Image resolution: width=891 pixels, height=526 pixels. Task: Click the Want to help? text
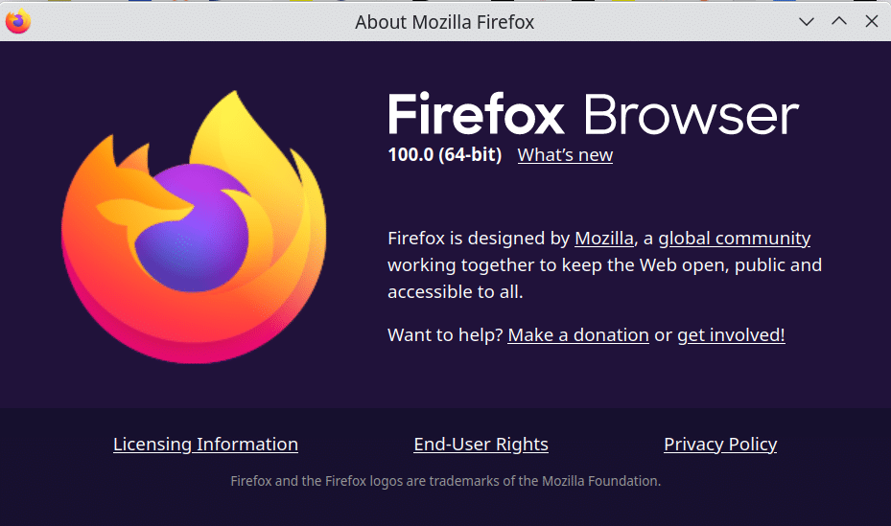445,335
